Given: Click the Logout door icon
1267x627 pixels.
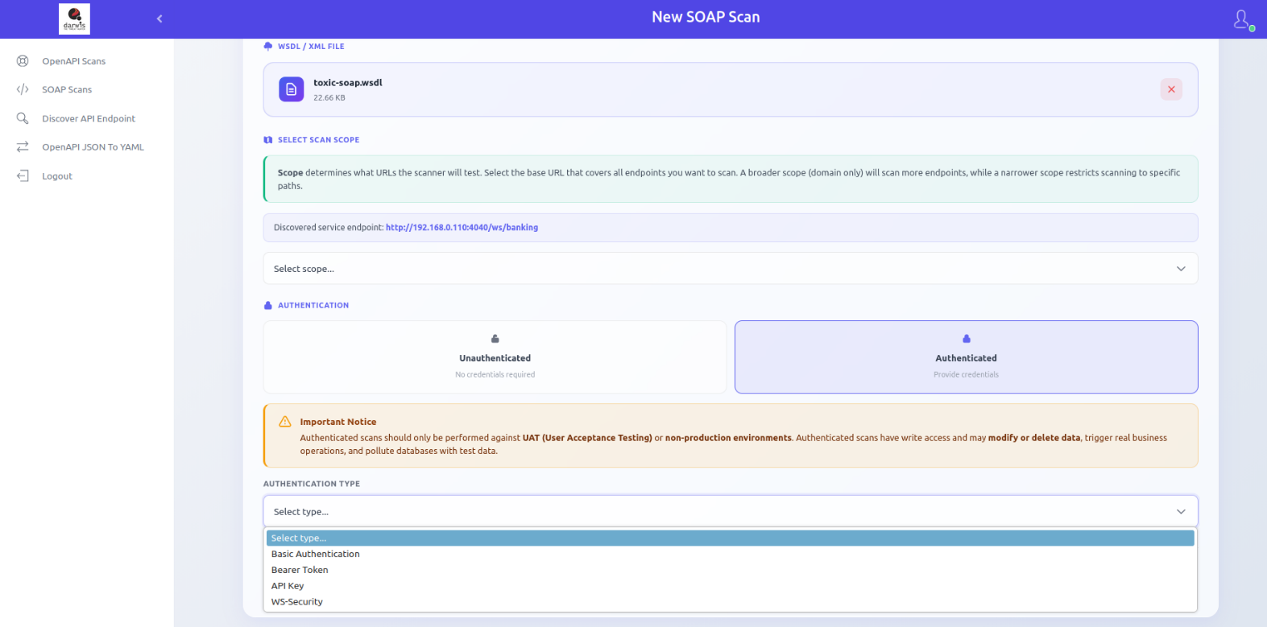Looking at the screenshot, I should pos(23,175).
